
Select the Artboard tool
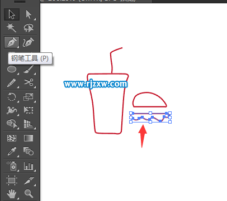click(12, 180)
